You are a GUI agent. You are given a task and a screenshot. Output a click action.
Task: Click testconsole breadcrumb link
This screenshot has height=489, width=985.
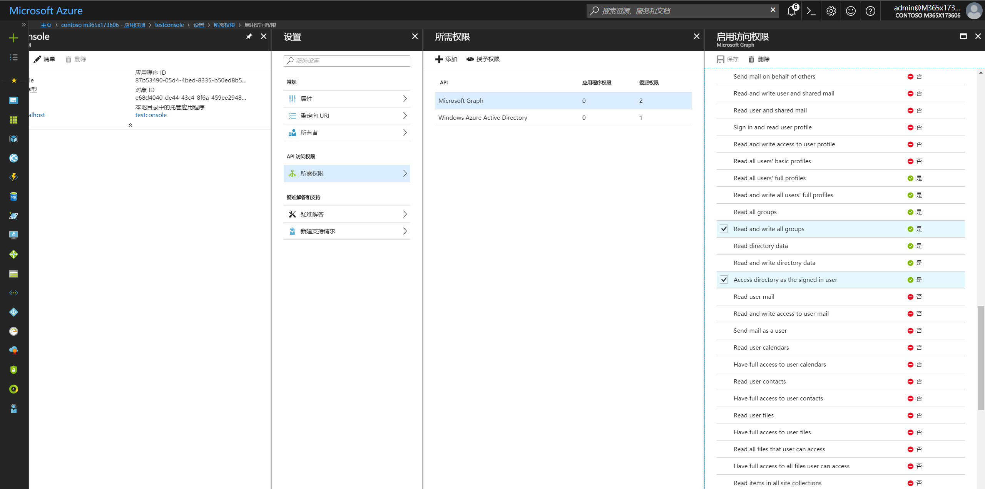pyautogui.click(x=169, y=25)
